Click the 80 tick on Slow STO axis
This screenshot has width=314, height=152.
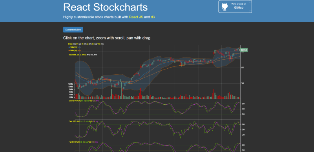243,104
